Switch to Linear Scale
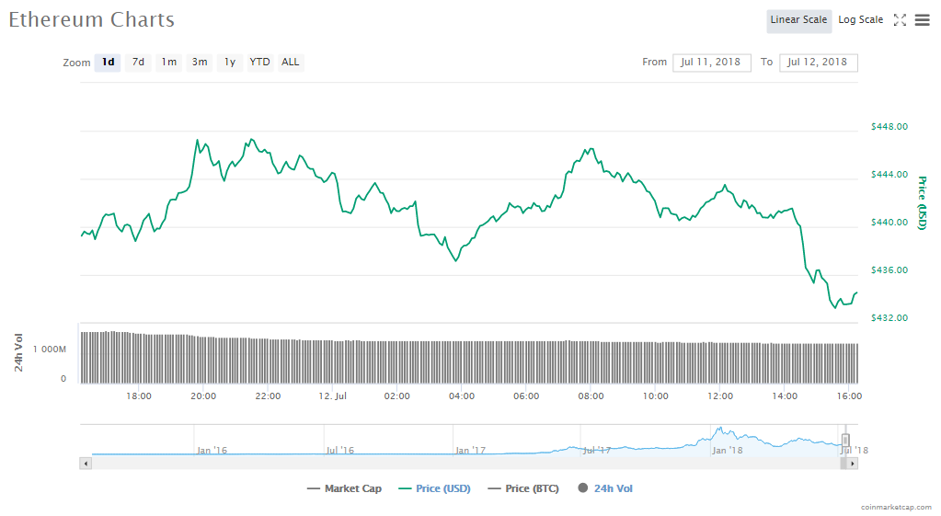The height and width of the screenshot is (516, 941). click(x=798, y=20)
